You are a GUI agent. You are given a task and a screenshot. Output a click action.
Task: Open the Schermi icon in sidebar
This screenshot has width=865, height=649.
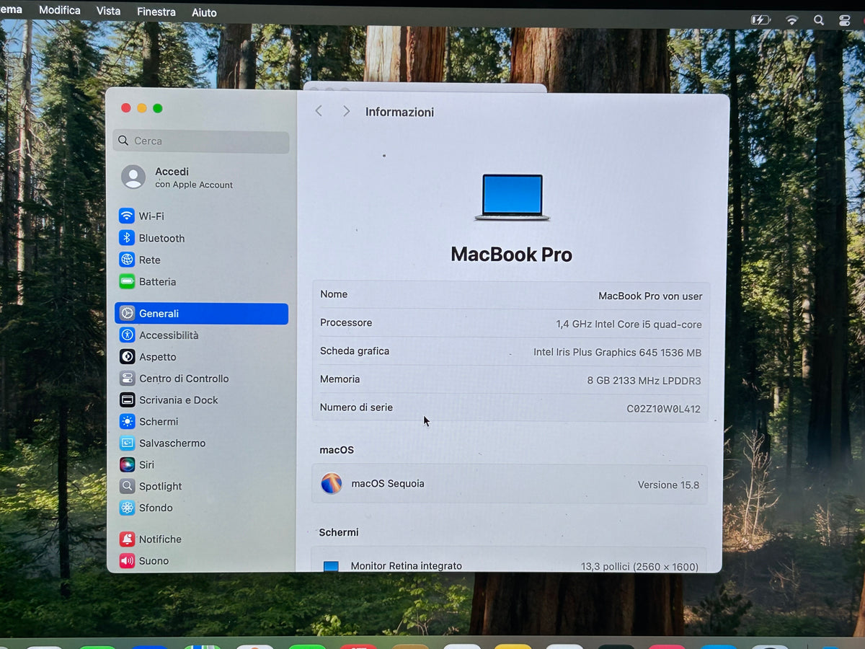click(x=127, y=421)
